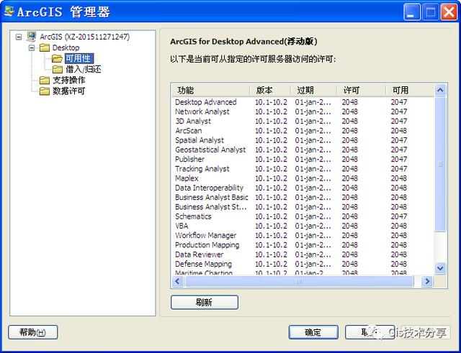The height and width of the screenshot is (353, 461).
Task: Minimize the ArcGIS 管理器 window
Action: point(411,12)
